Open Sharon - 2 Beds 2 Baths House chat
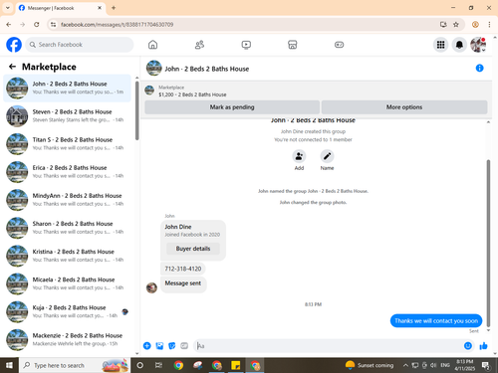 pyautogui.click(x=68, y=228)
